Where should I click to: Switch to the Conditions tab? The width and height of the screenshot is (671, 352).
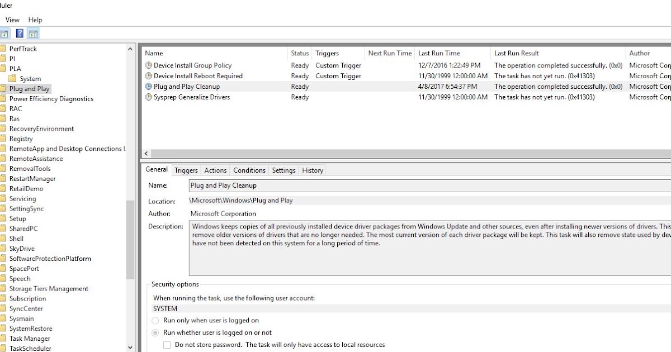pos(249,170)
